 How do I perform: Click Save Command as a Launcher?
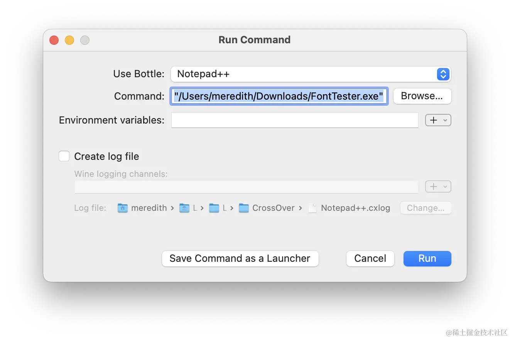pos(240,258)
